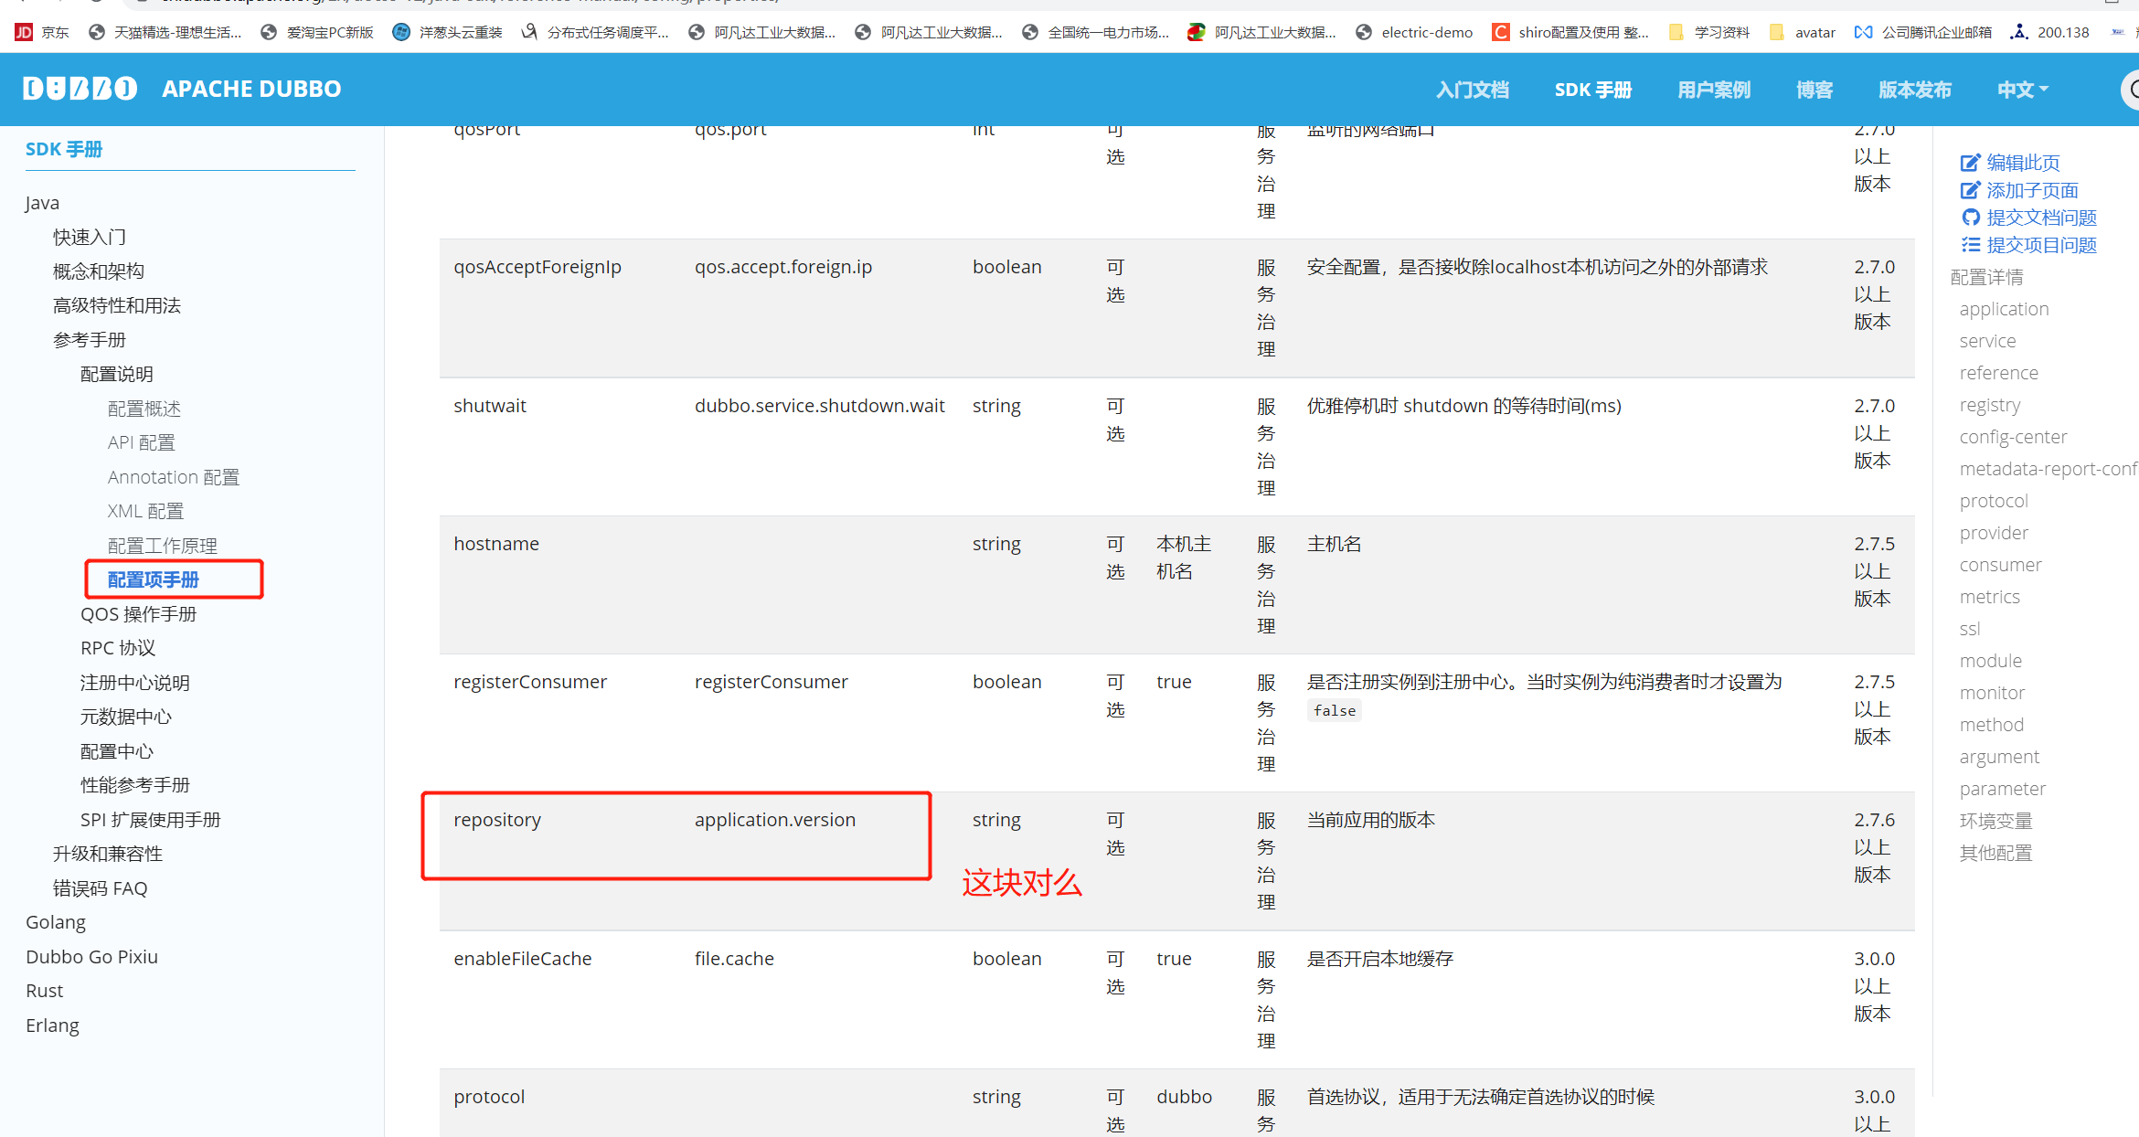Select Golang in the sidebar
The image size is (2139, 1137).
56,922
